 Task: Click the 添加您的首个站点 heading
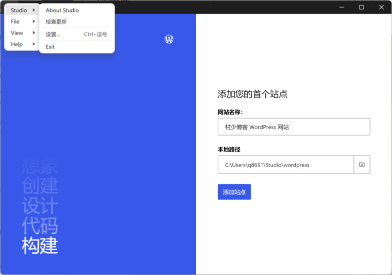click(252, 94)
